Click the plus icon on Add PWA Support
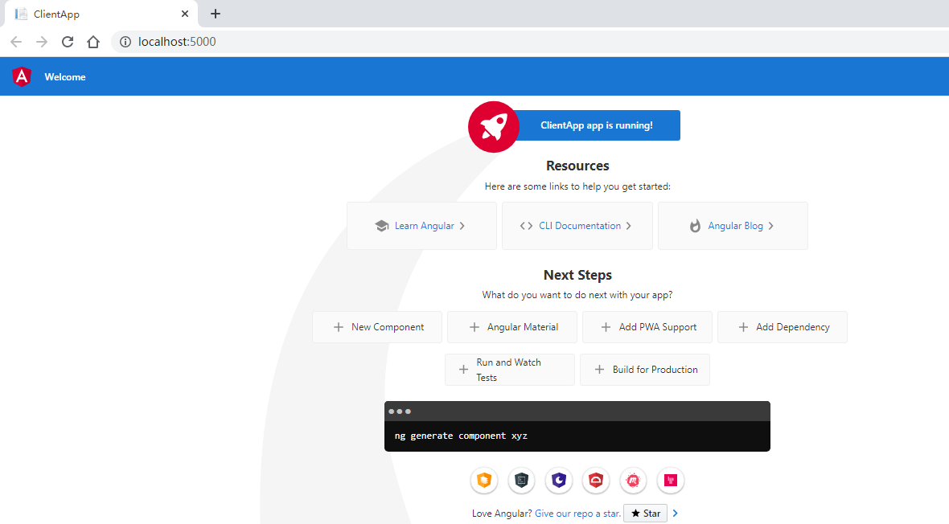 pyautogui.click(x=606, y=327)
